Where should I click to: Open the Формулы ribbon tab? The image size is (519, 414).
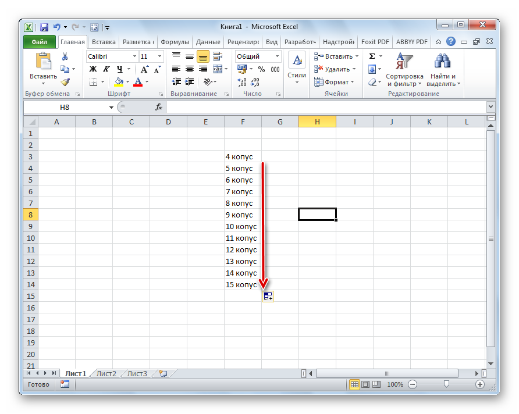coord(175,42)
